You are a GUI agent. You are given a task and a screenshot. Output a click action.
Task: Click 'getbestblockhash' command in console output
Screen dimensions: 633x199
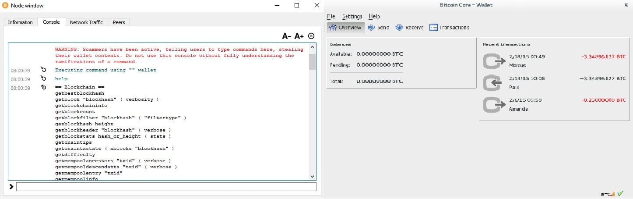pyautogui.click(x=80, y=93)
